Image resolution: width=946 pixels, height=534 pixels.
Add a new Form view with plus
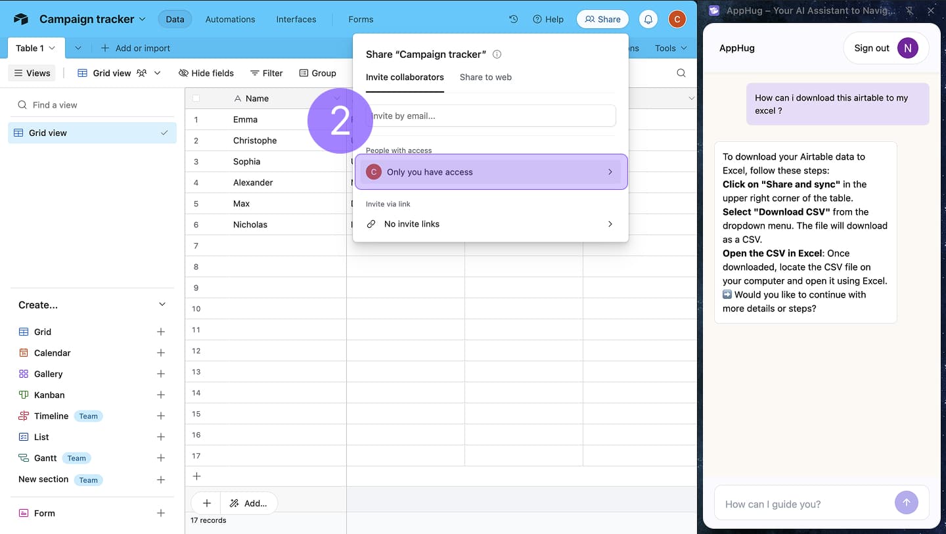pyautogui.click(x=161, y=513)
